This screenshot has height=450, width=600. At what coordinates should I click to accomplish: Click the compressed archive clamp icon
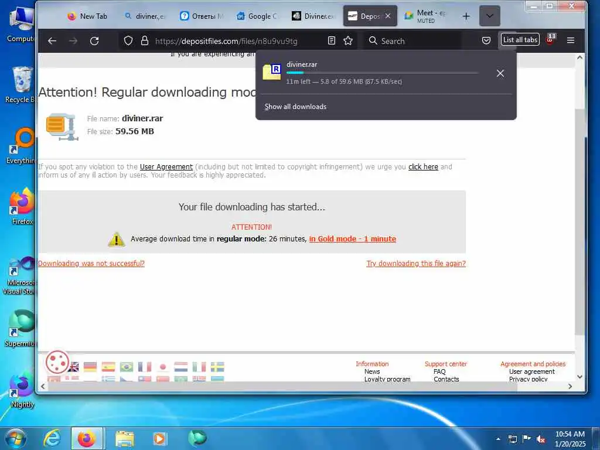62,127
